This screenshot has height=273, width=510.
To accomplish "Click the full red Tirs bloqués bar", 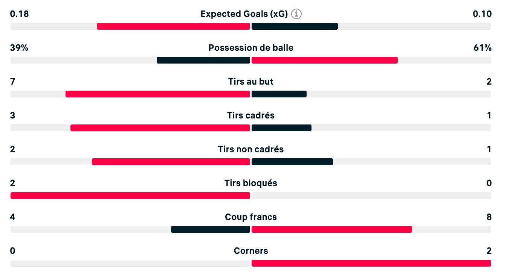I will 130,196.
